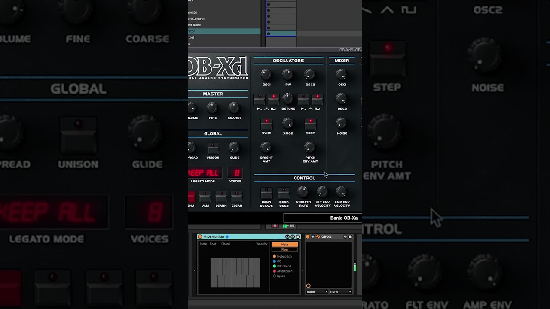Toggle the Step button
The height and width of the screenshot is (309, 550).
(310, 124)
